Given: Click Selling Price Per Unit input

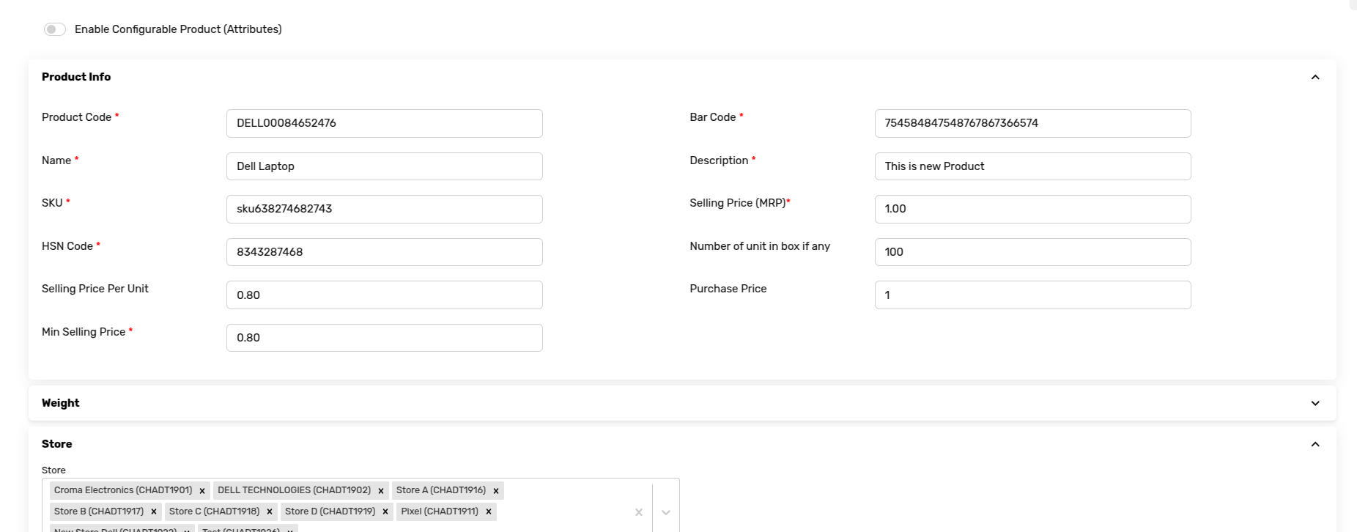Looking at the screenshot, I should point(385,295).
